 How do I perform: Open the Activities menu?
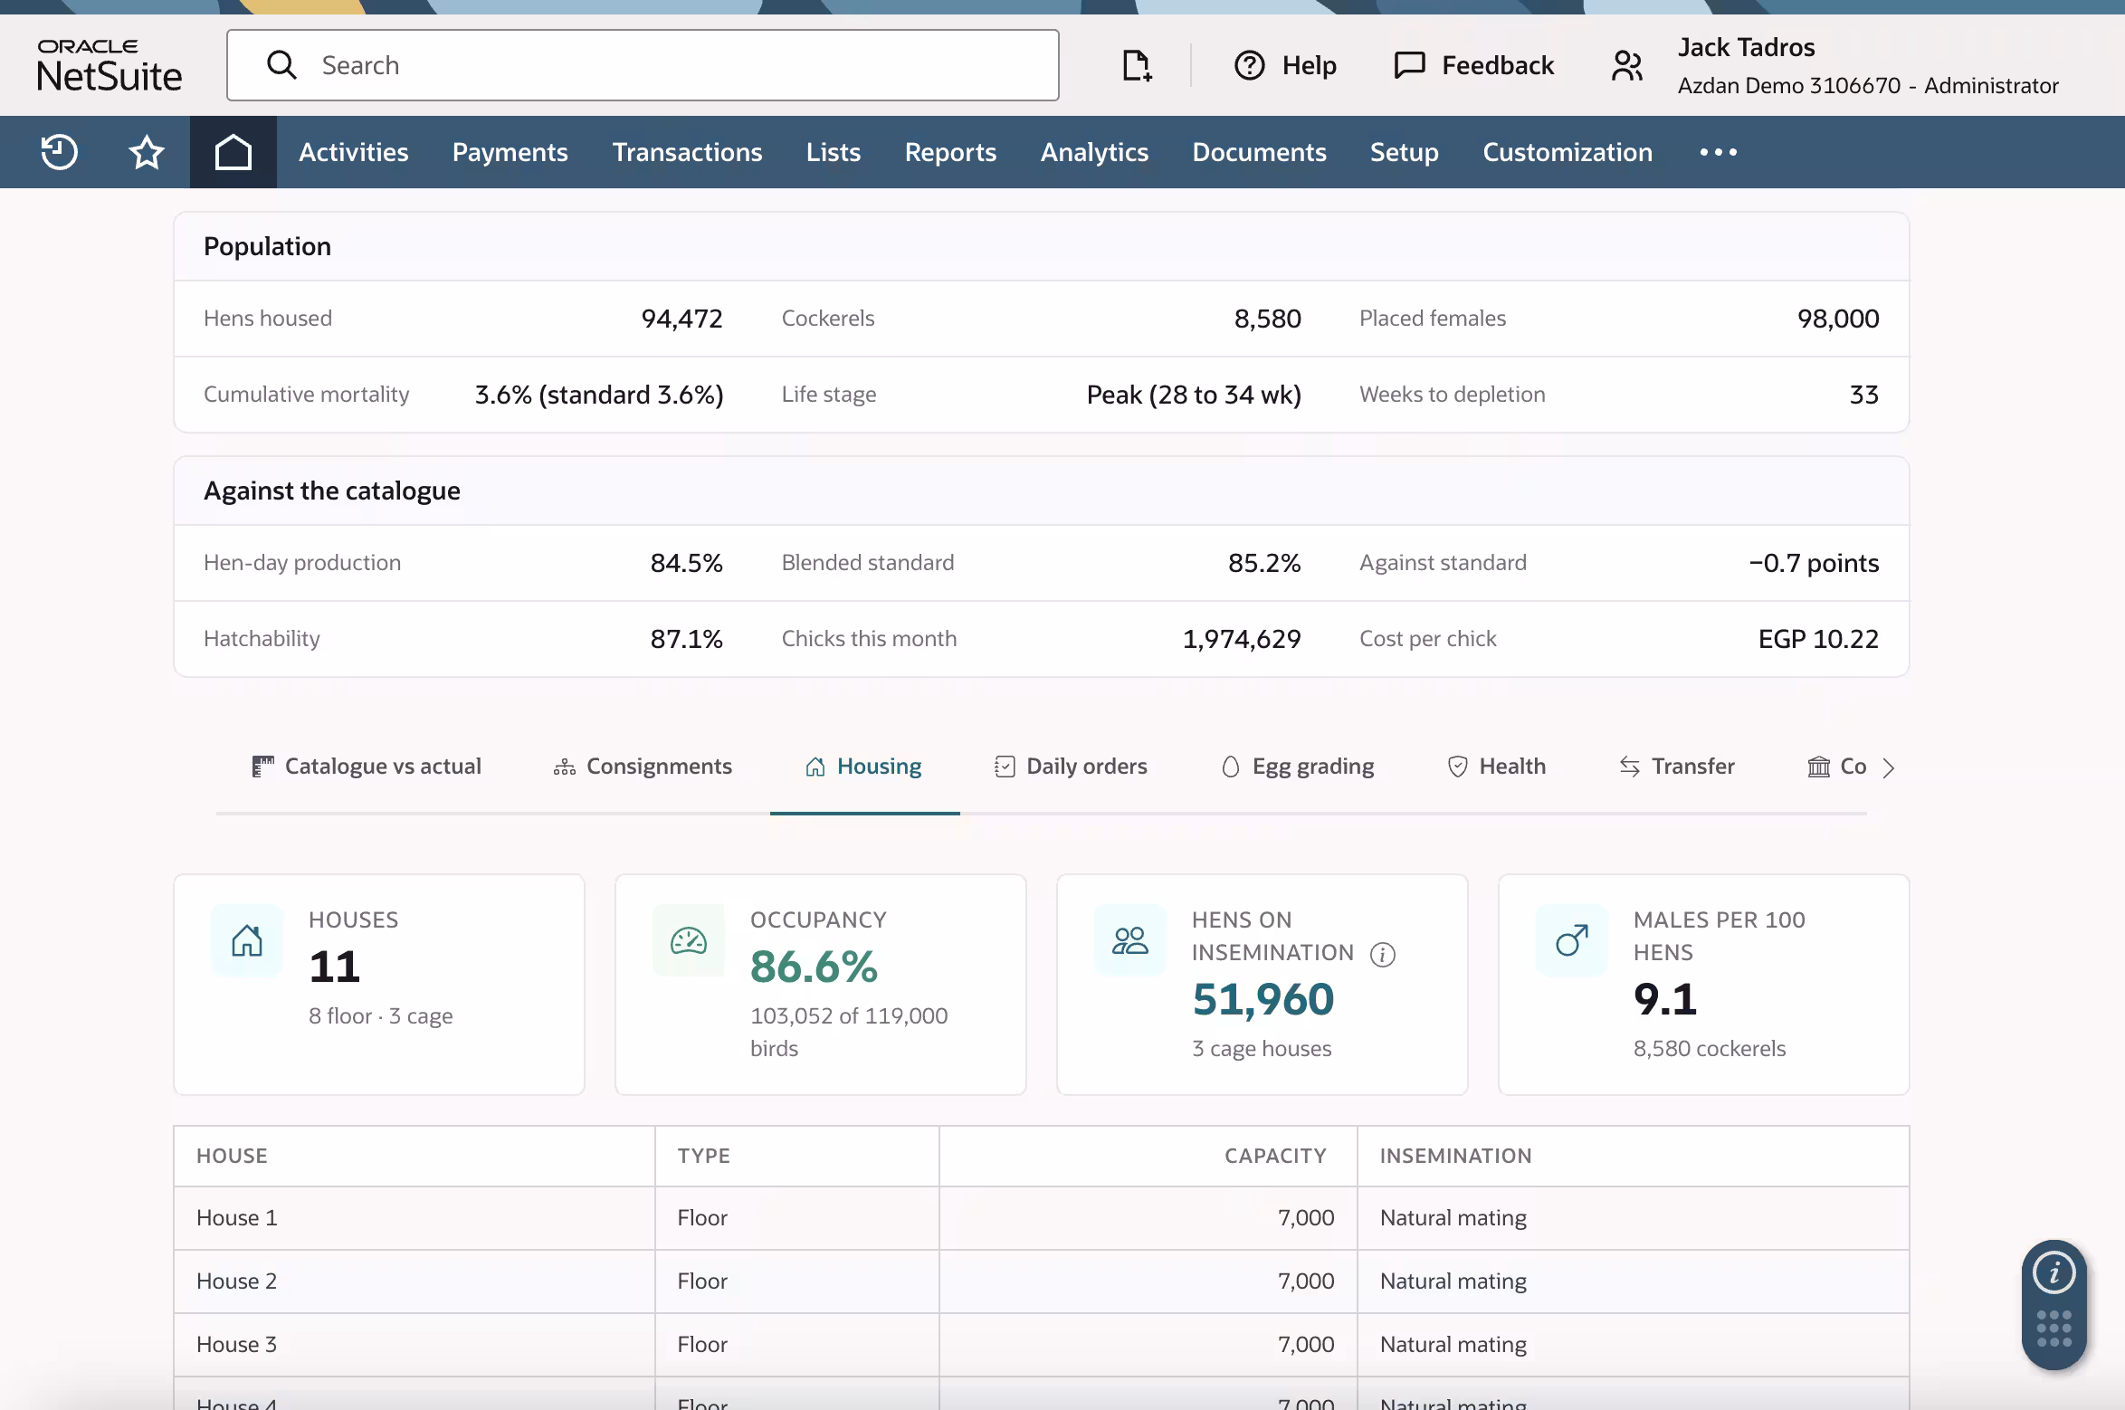354,152
